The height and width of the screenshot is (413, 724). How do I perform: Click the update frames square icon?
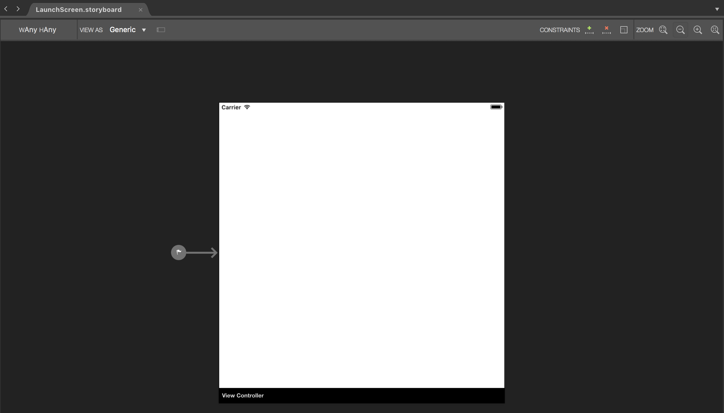[x=624, y=30]
